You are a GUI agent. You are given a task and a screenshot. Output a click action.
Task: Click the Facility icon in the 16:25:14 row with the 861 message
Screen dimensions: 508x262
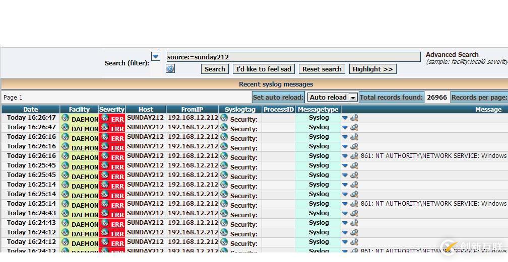65,204
